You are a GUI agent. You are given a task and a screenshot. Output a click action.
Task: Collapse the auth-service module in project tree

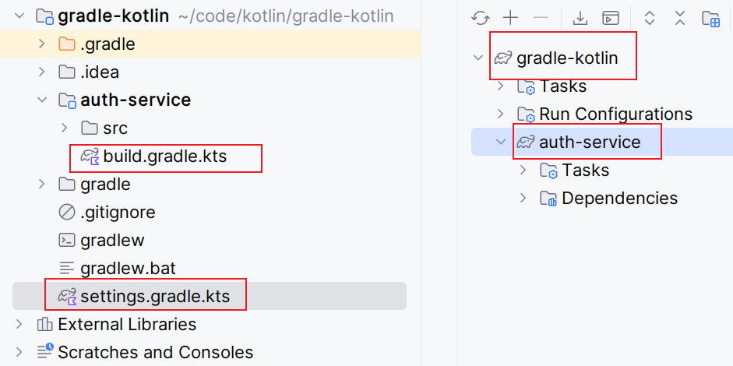pos(42,100)
